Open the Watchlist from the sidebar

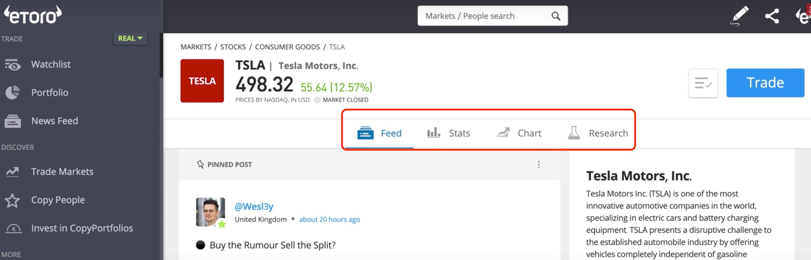pos(51,64)
